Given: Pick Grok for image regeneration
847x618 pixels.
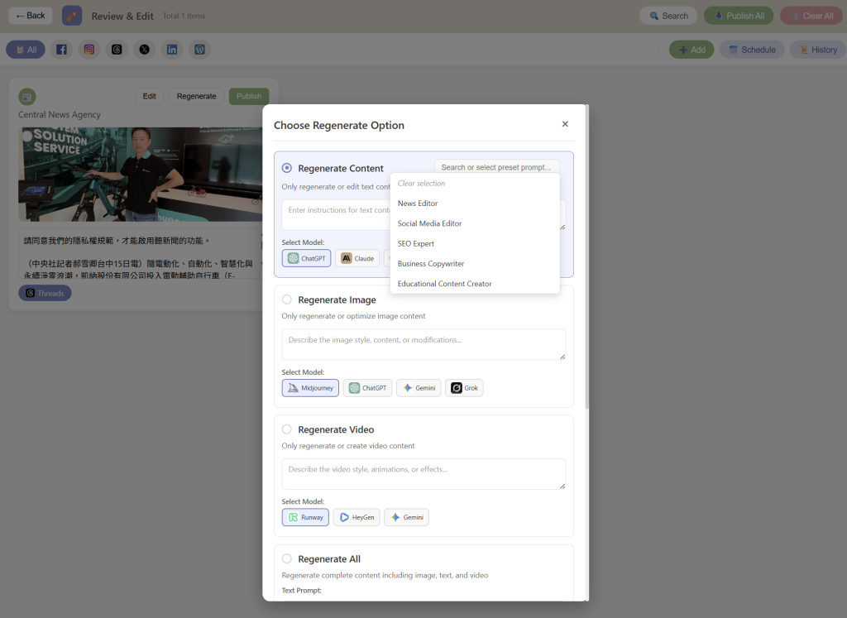Looking at the screenshot, I should [x=464, y=388].
